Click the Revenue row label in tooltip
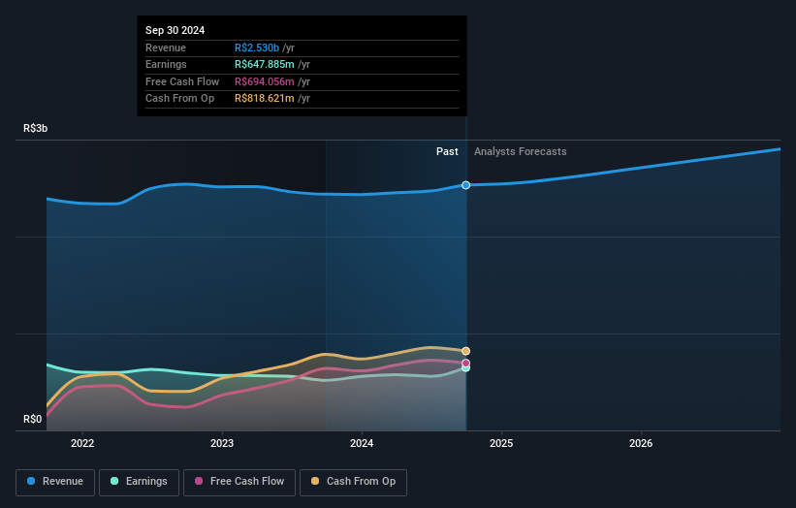This screenshot has width=796, height=508. click(x=166, y=48)
